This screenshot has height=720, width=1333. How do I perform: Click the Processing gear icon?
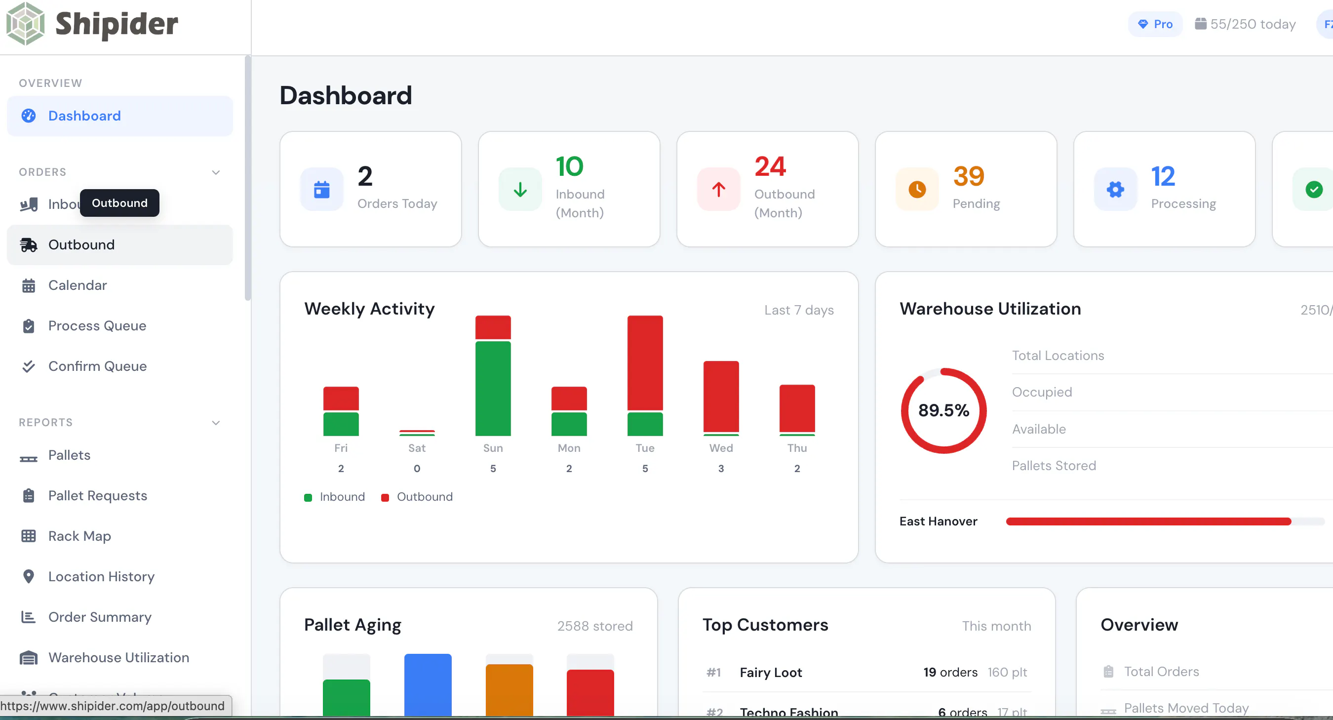(1115, 190)
